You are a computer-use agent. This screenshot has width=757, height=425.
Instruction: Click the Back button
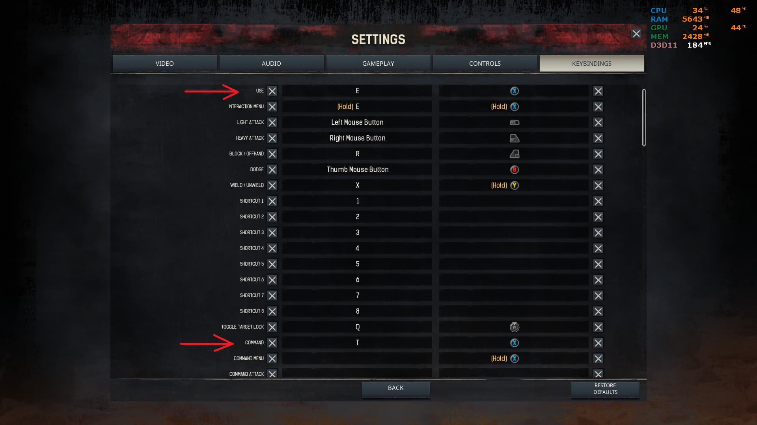tap(396, 388)
